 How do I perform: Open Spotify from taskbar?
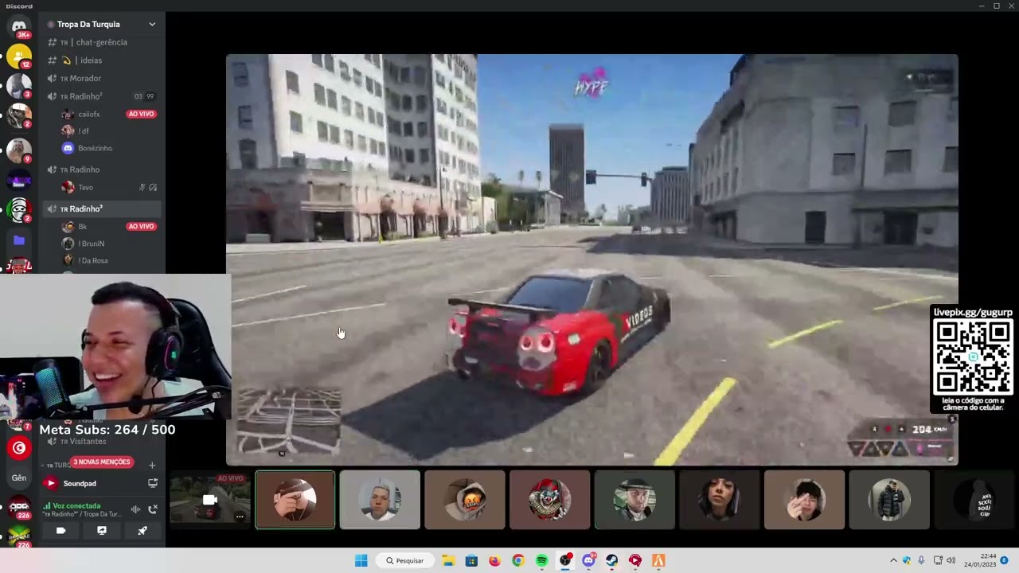point(541,560)
